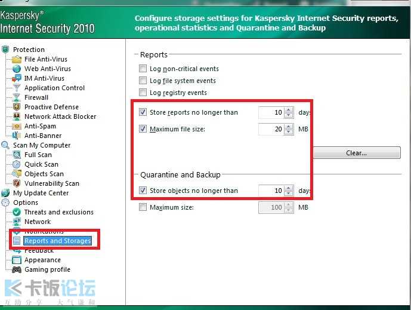Open Threats and exclusions settings
Image resolution: width=411 pixels, height=310 pixels.
[59, 212]
